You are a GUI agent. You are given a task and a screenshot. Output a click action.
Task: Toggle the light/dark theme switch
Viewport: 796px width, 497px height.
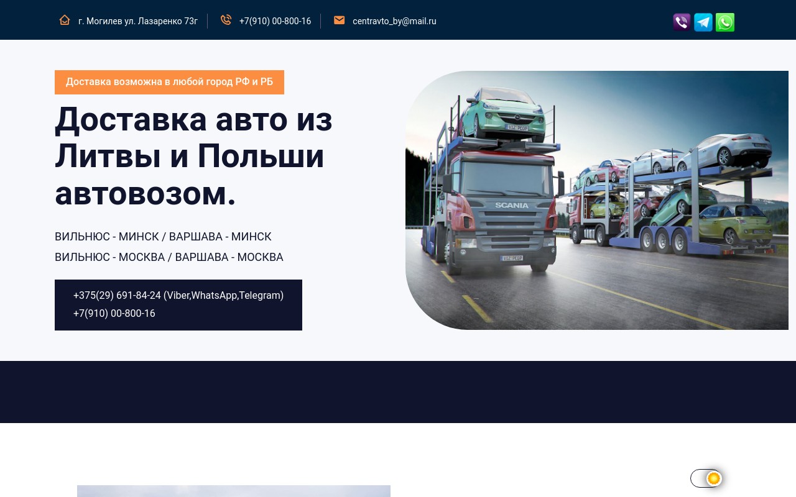pos(706,478)
